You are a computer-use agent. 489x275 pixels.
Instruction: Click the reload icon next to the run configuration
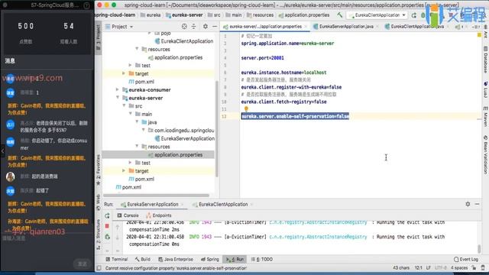pyautogui.click(x=414, y=15)
